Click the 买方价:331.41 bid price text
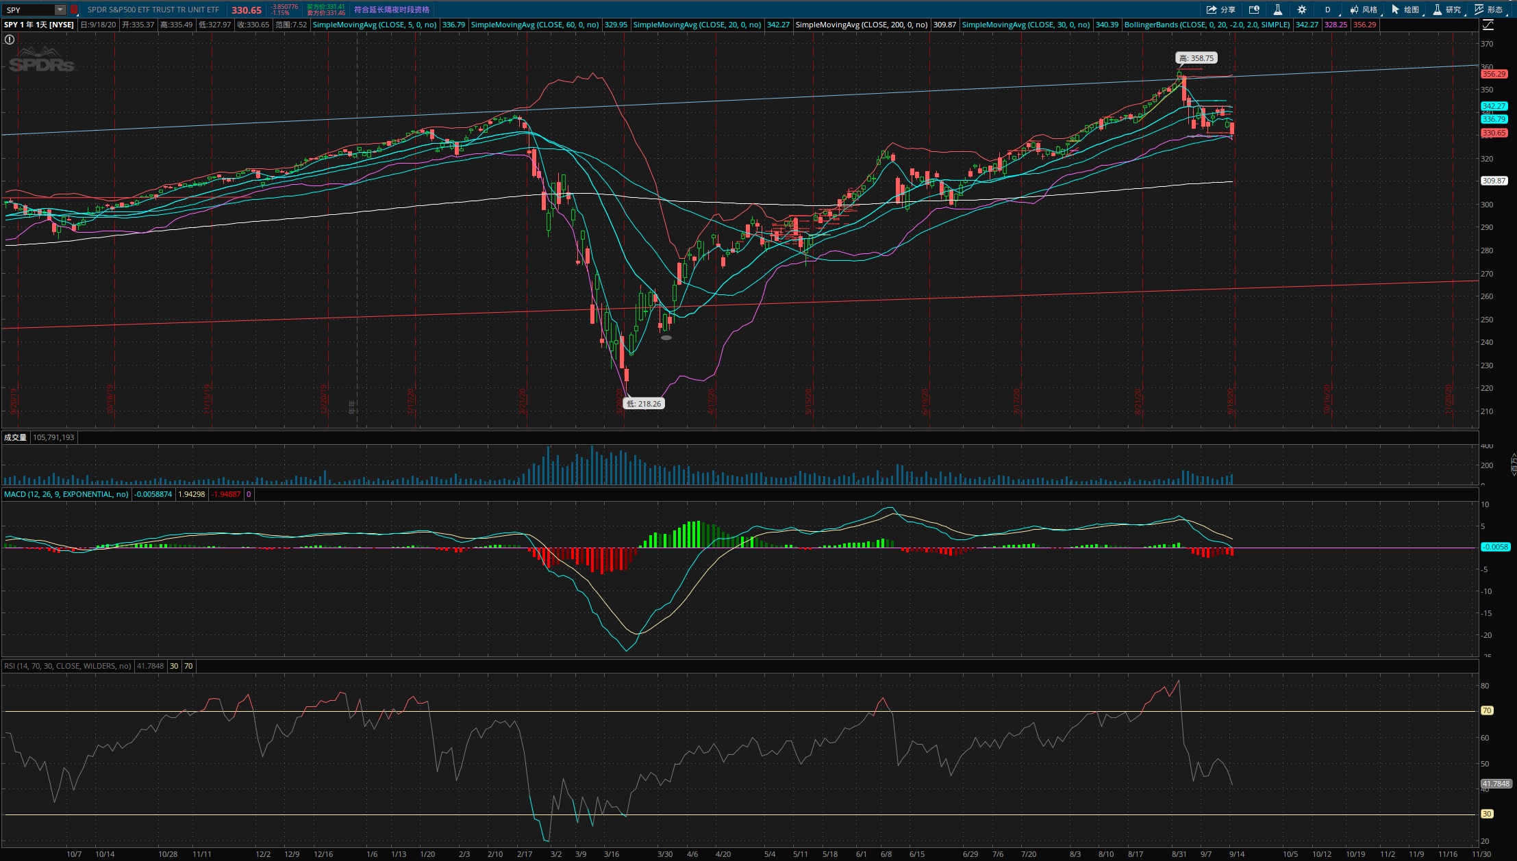Viewport: 1517px width, 861px height. pyautogui.click(x=326, y=7)
